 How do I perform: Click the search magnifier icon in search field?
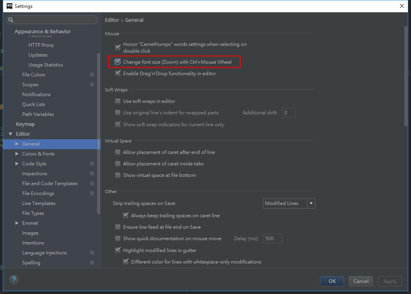pos(11,20)
